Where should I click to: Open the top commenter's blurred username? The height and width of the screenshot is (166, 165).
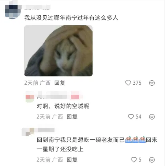tap(37, 7)
